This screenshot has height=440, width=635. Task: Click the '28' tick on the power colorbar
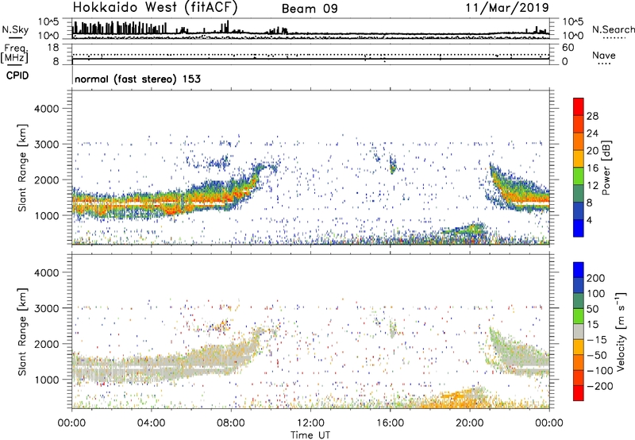pyautogui.click(x=592, y=116)
